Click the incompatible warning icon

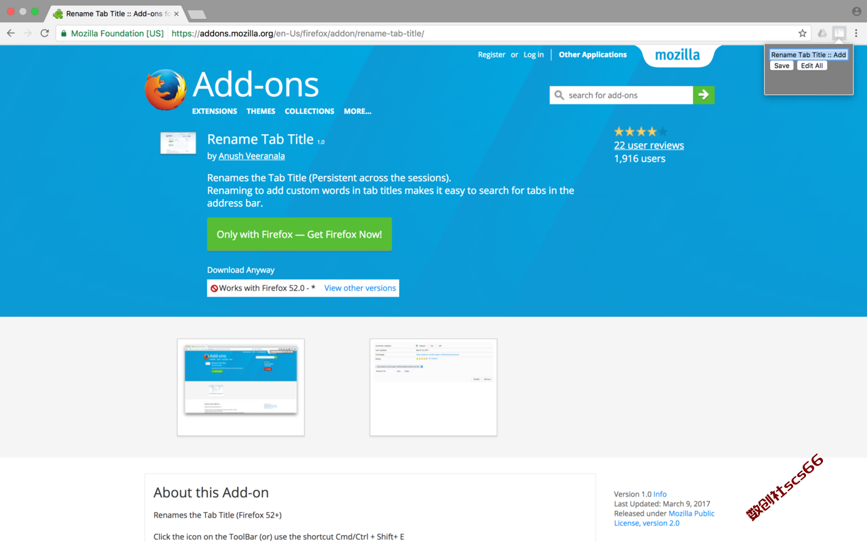(214, 289)
